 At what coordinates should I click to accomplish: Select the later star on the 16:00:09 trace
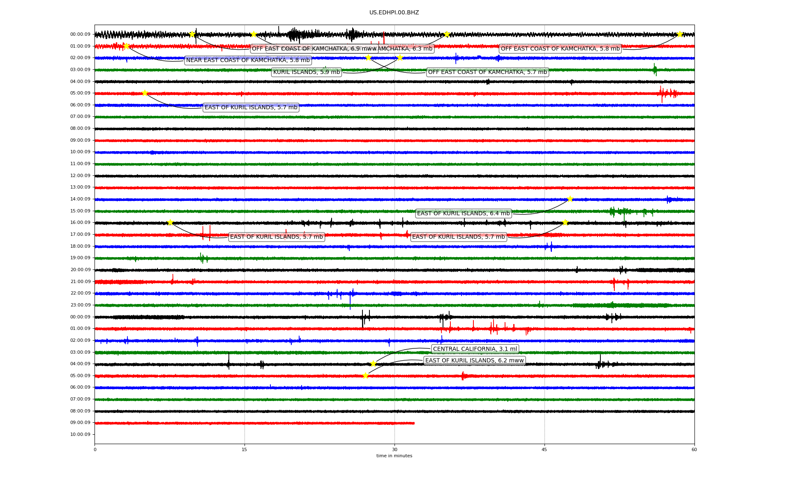[x=565, y=222]
